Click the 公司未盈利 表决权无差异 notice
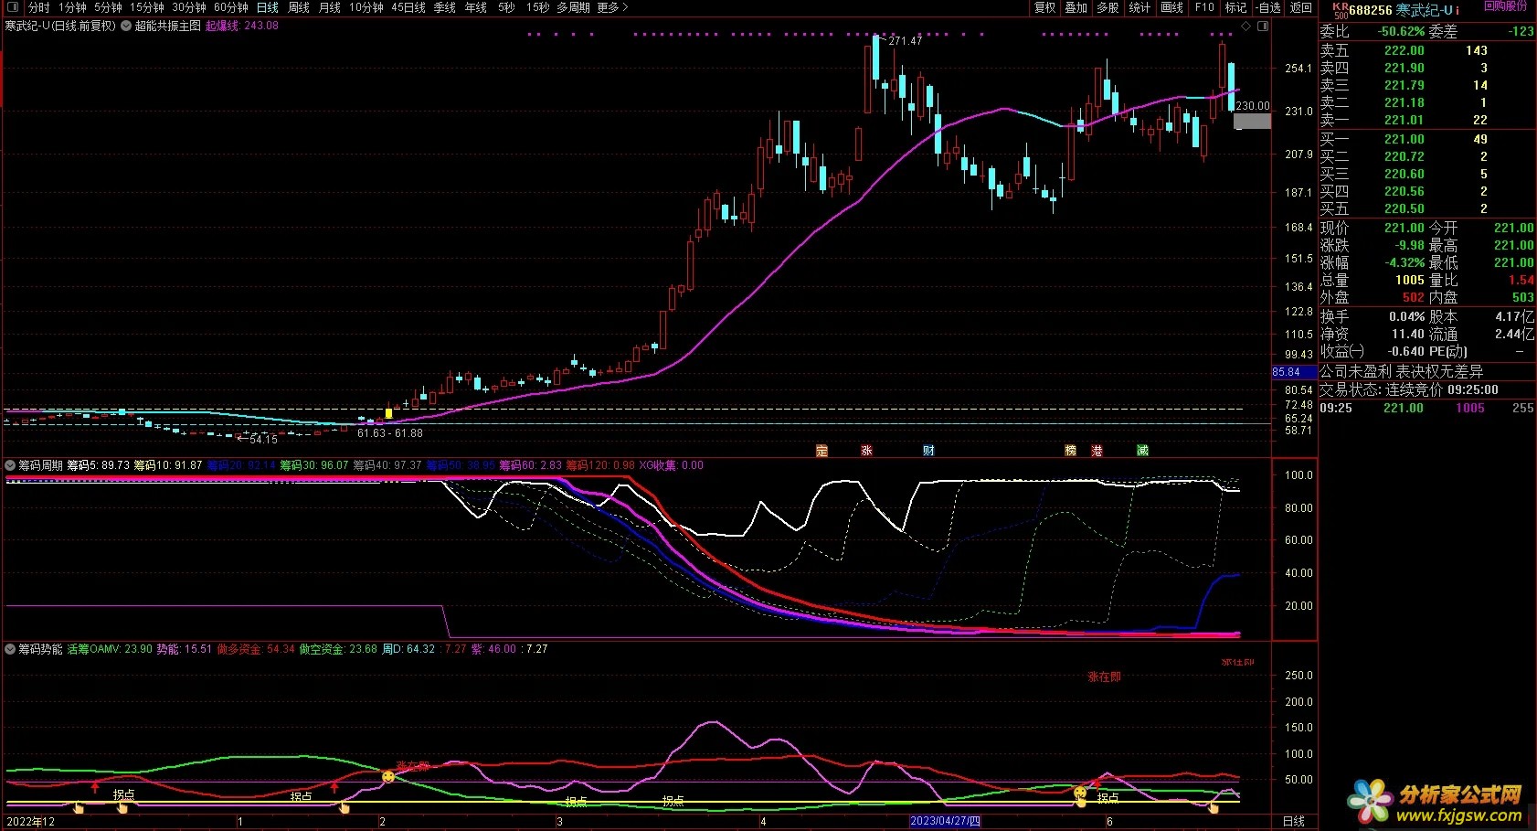The image size is (1537, 831). pyautogui.click(x=1402, y=371)
